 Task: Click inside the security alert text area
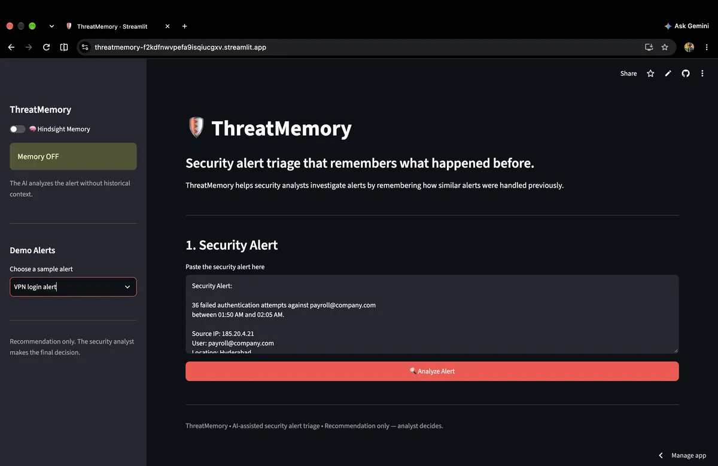tap(432, 314)
